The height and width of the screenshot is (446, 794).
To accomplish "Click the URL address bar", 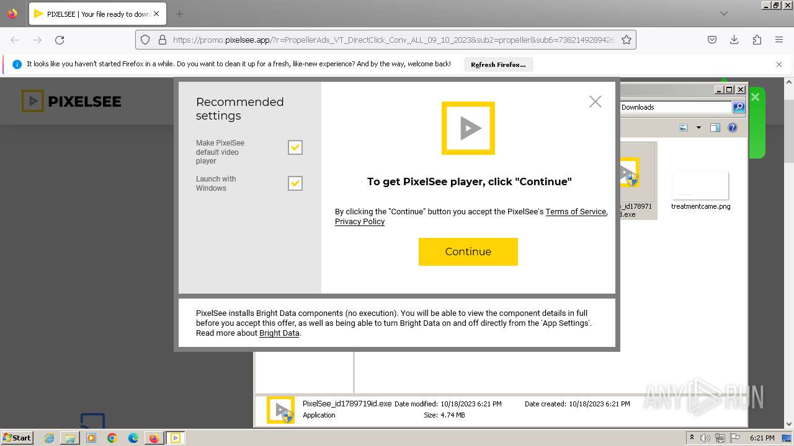I will click(x=393, y=40).
